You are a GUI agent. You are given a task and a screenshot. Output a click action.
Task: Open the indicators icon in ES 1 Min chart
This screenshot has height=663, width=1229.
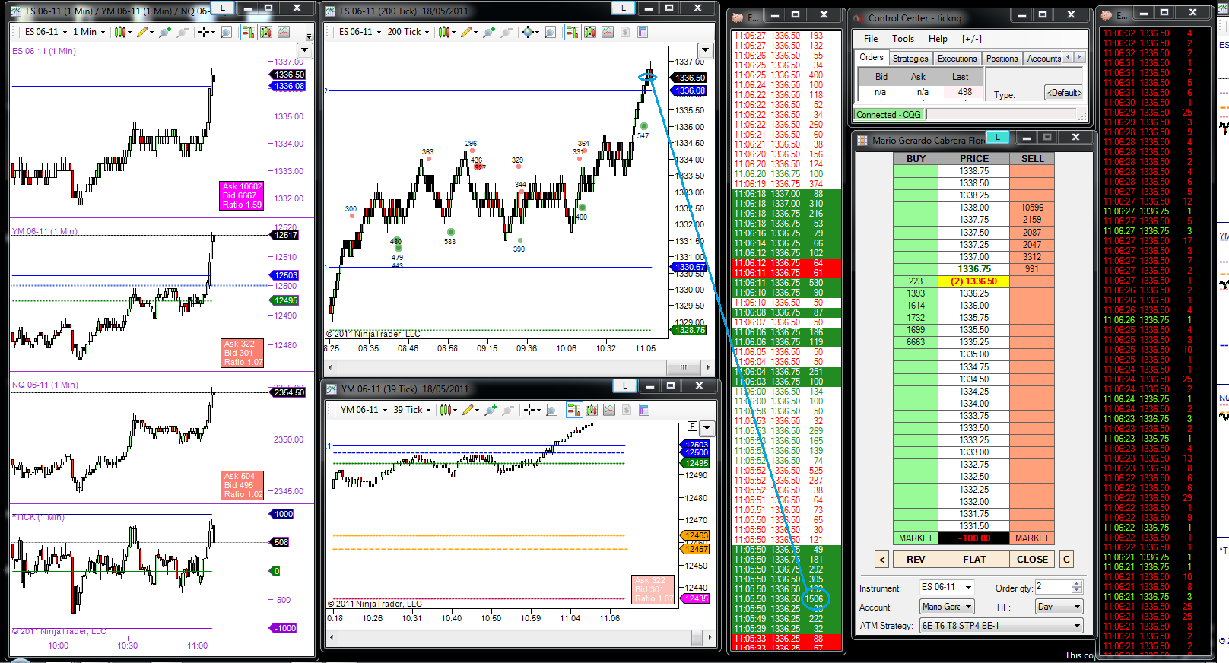[x=266, y=32]
